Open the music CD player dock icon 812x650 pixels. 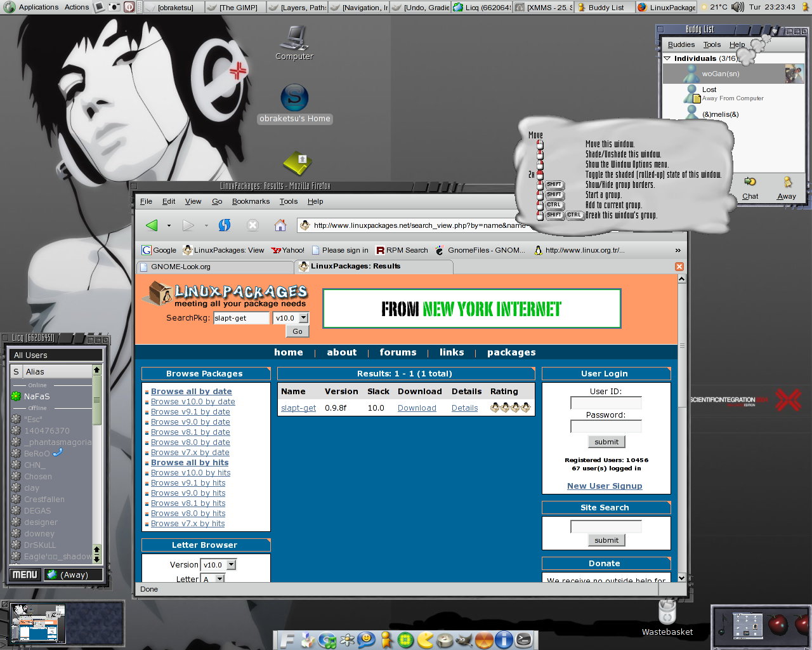[327, 640]
